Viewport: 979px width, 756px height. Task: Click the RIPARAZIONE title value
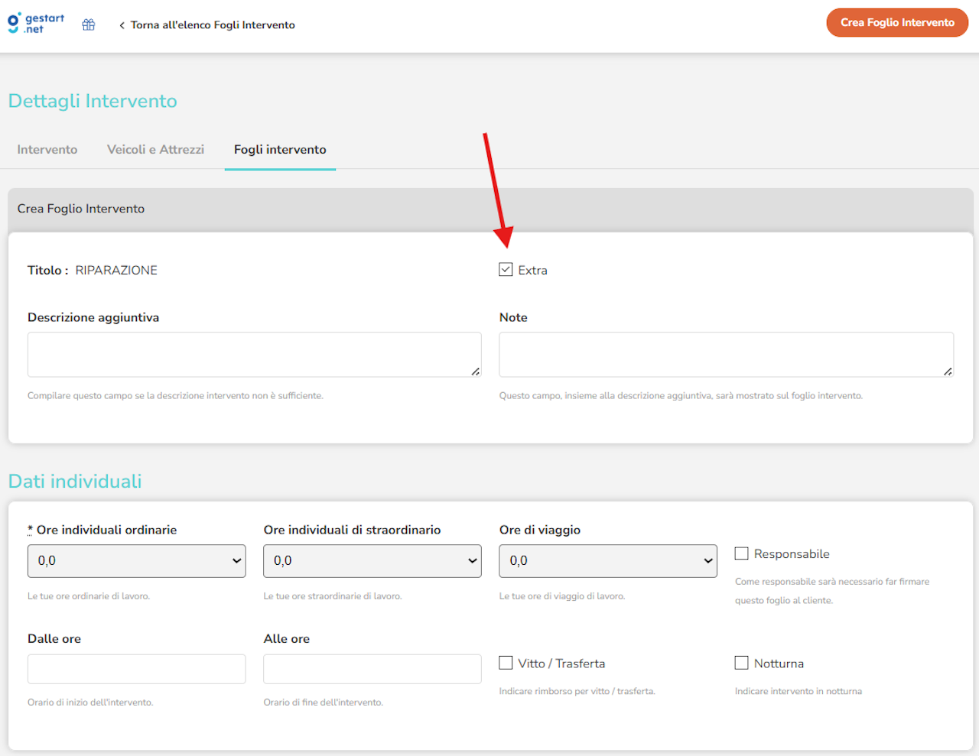pyautogui.click(x=116, y=271)
